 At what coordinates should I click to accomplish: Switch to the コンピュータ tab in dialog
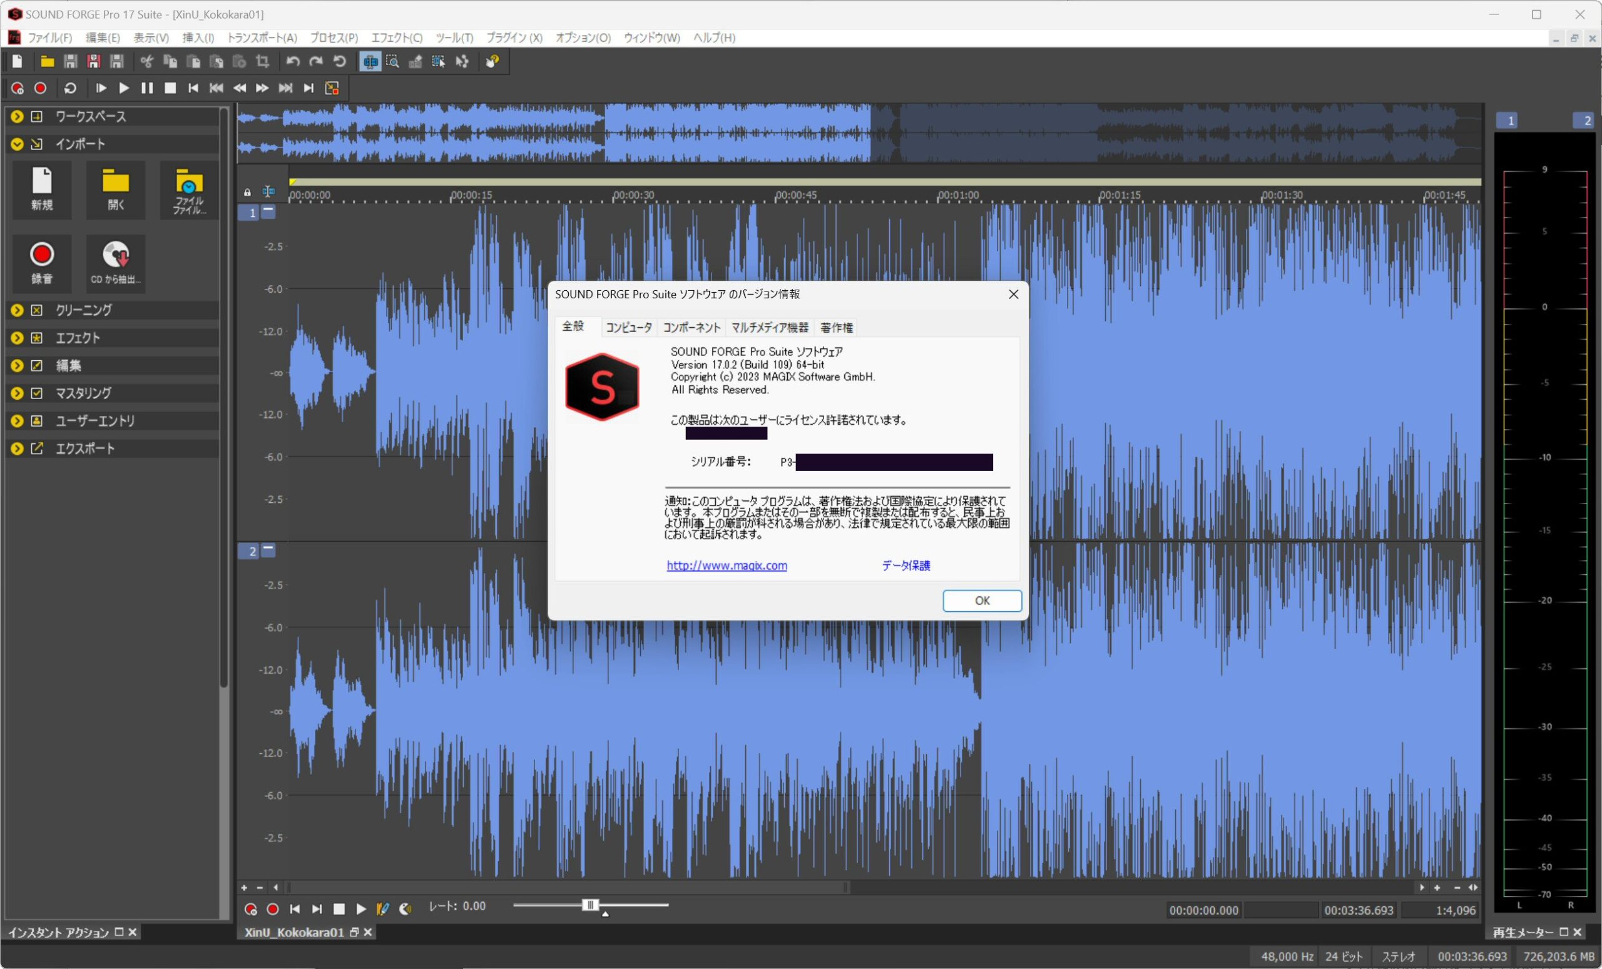pyautogui.click(x=629, y=328)
